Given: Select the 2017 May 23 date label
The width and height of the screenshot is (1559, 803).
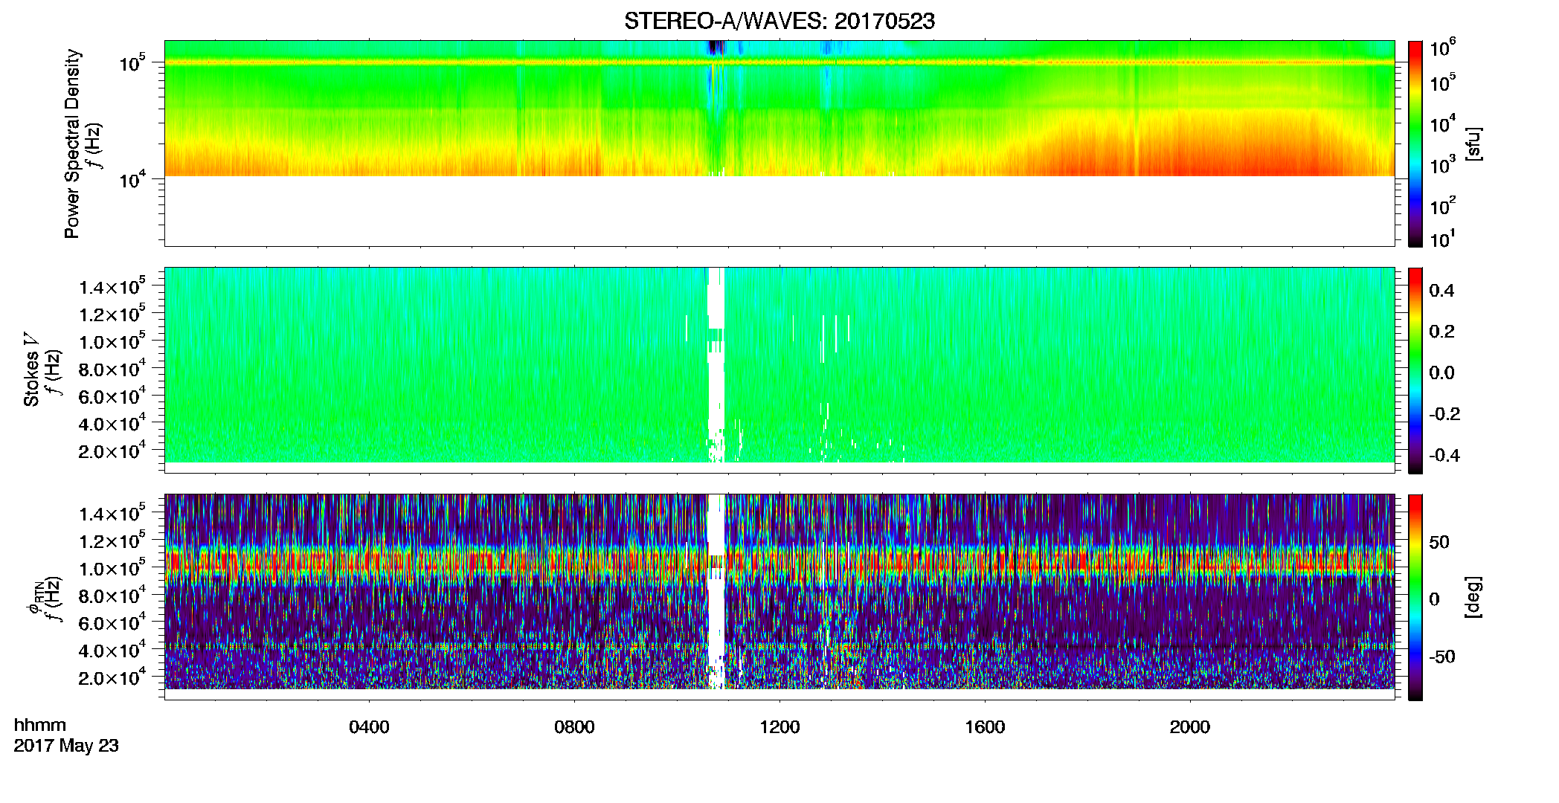Looking at the screenshot, I should (x=66, y=746).
